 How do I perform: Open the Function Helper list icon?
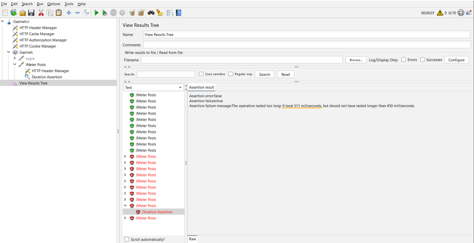coord(170,13)
